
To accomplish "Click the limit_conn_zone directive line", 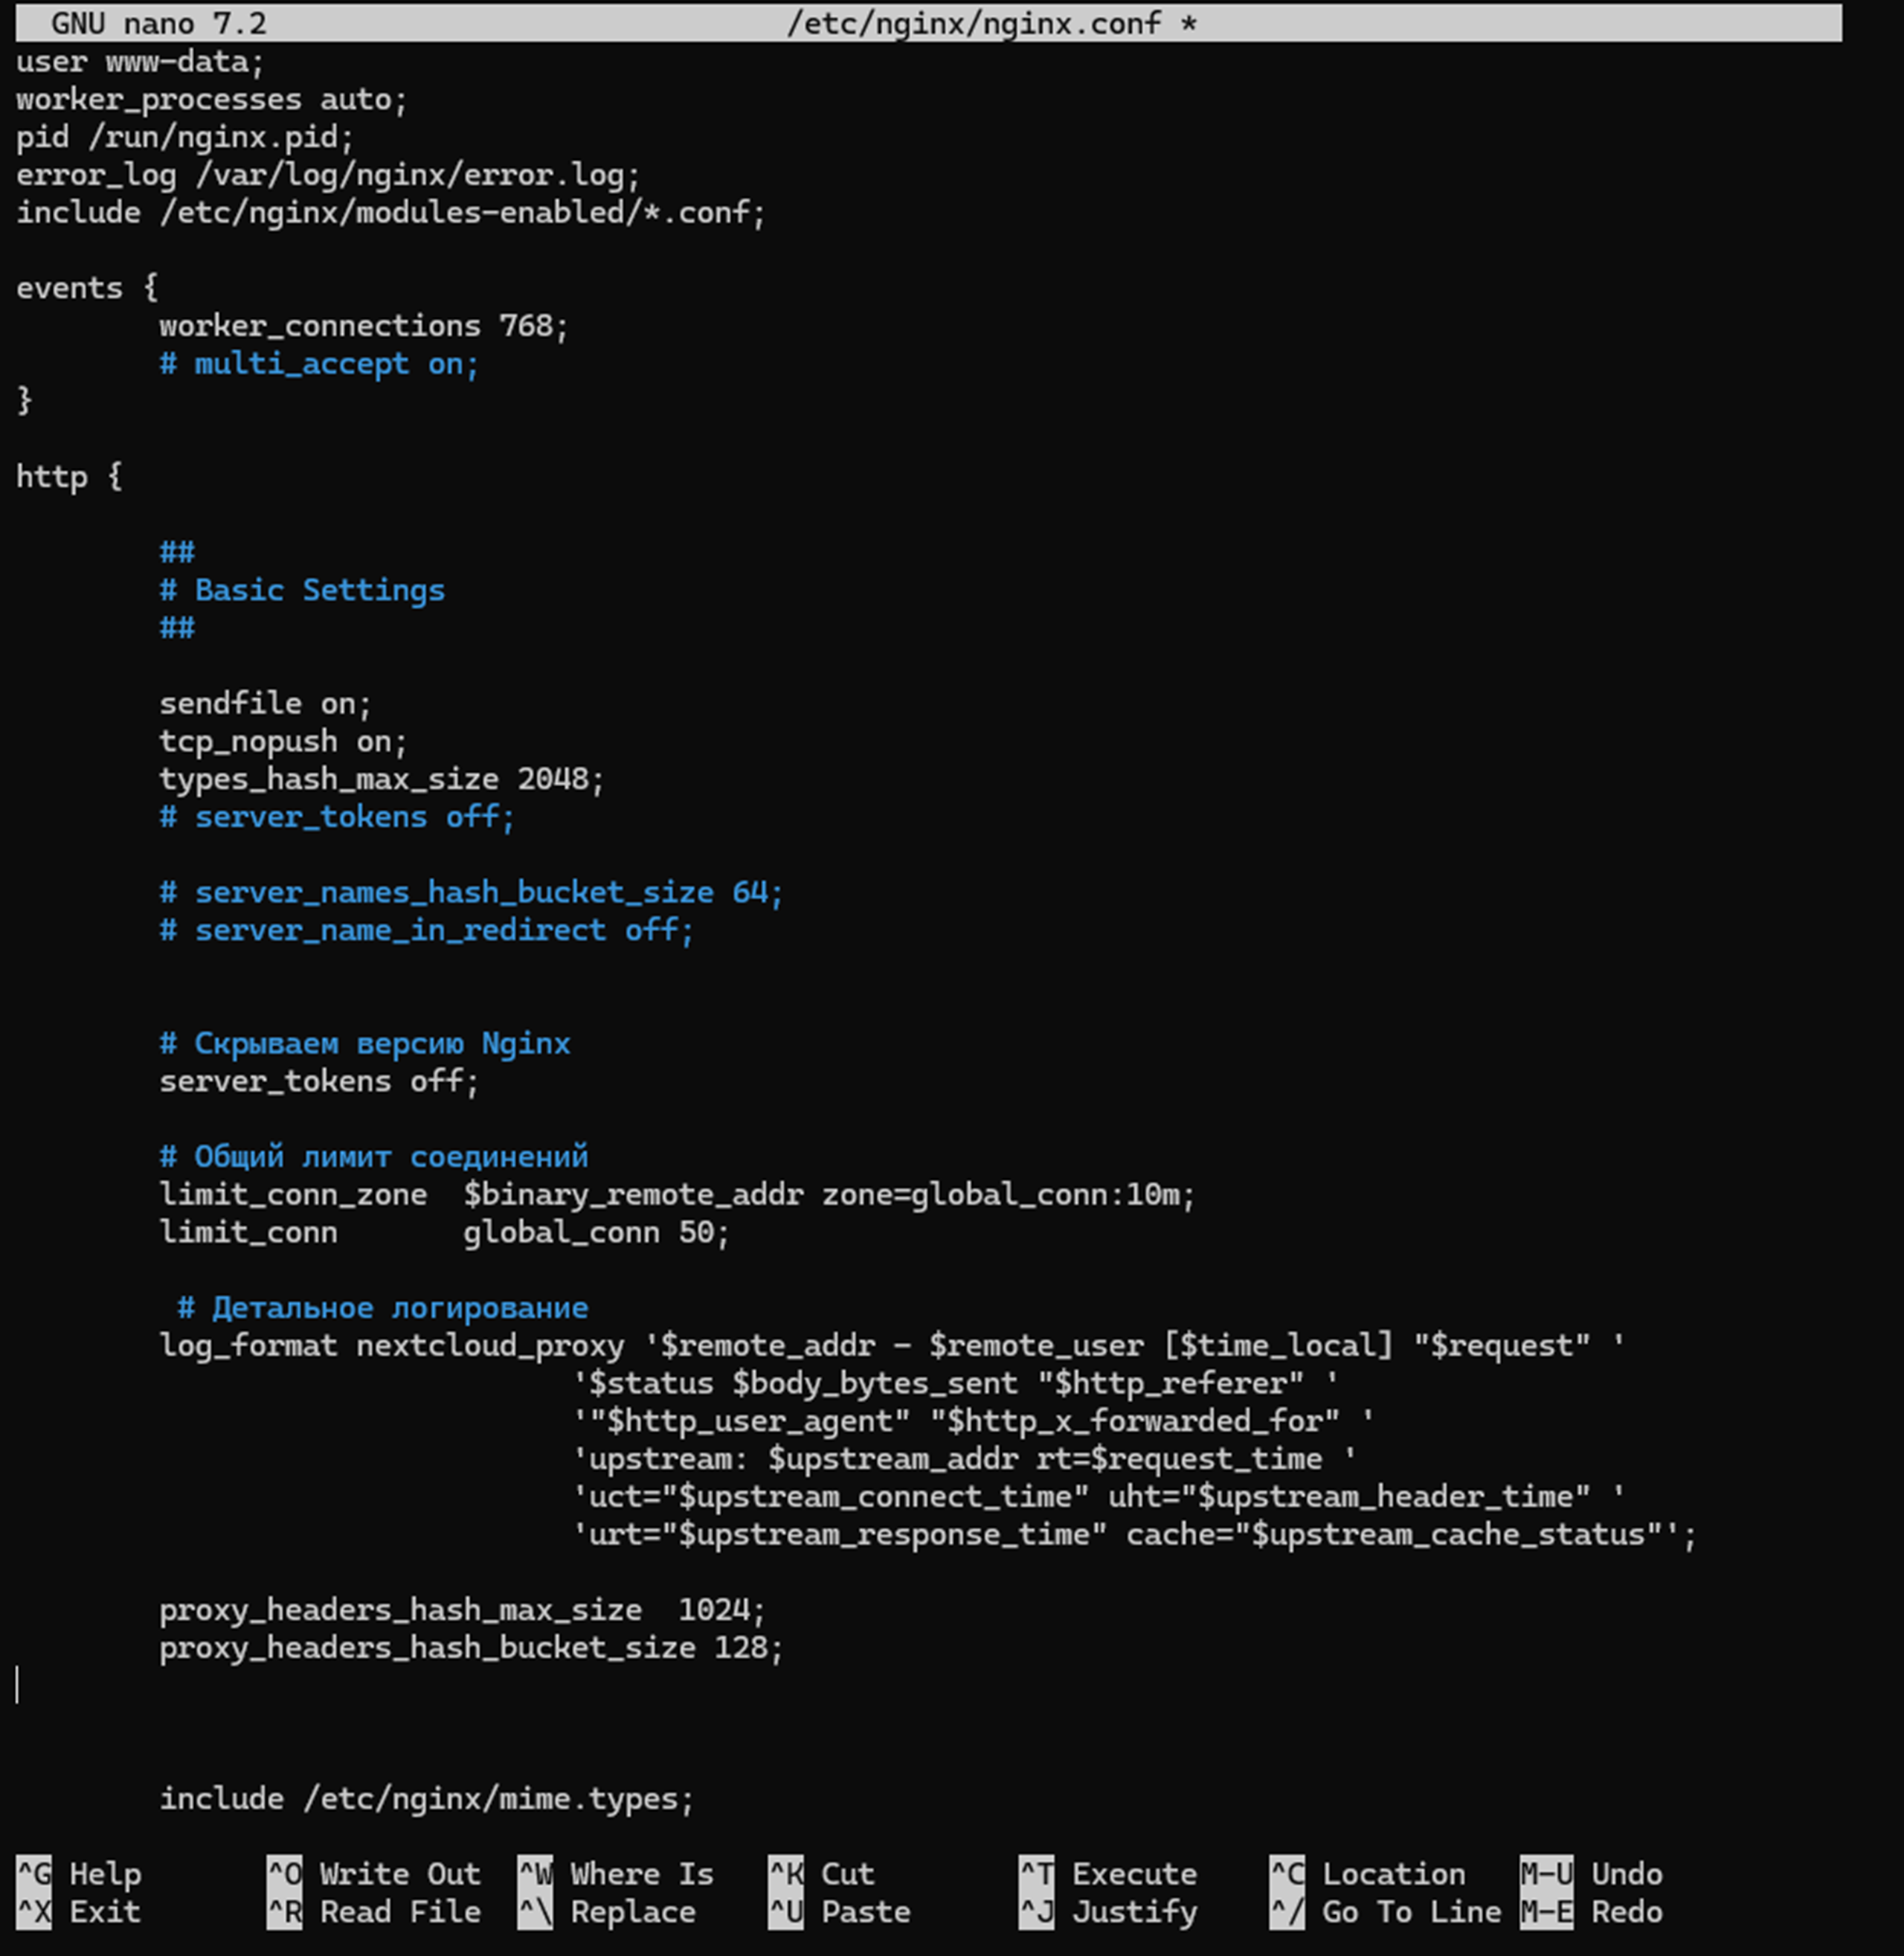I will tap(677, 1195).
